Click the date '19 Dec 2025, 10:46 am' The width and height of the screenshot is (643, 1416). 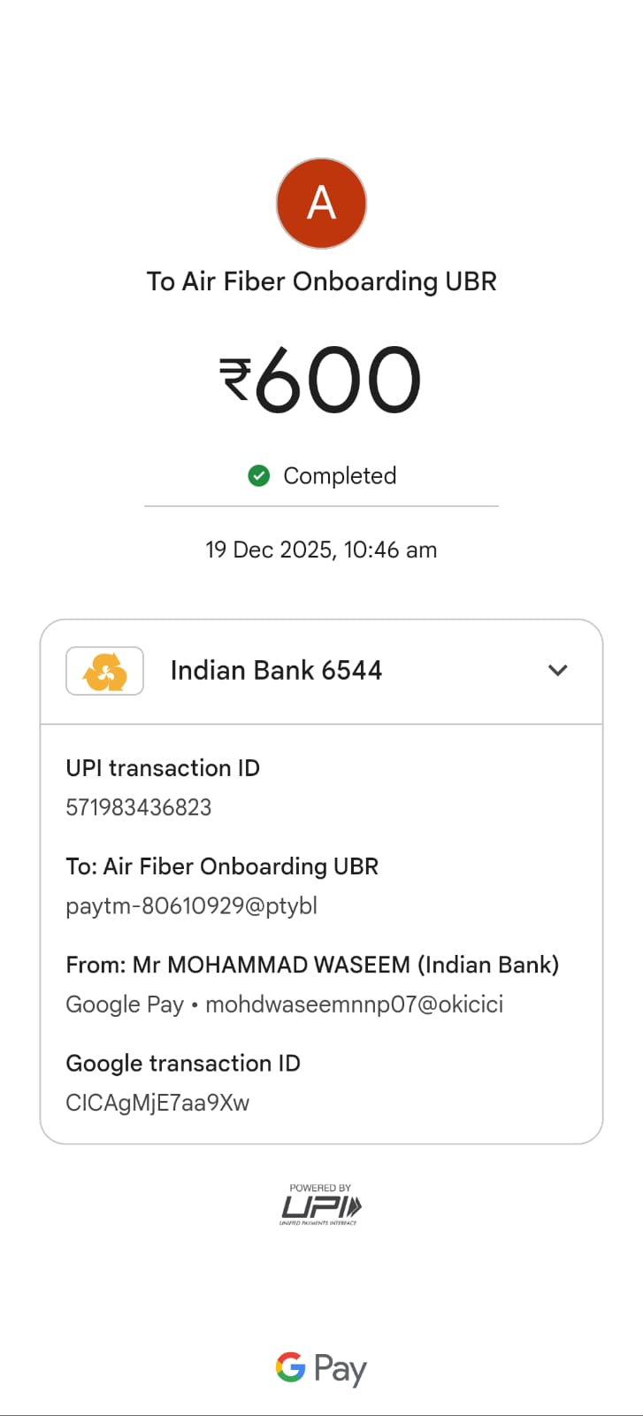point(321,550)
